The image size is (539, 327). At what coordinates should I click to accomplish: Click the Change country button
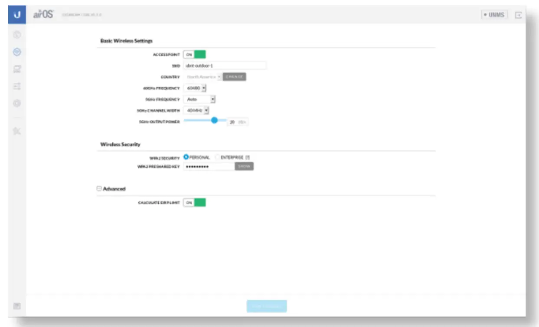[x=234, y=77]
